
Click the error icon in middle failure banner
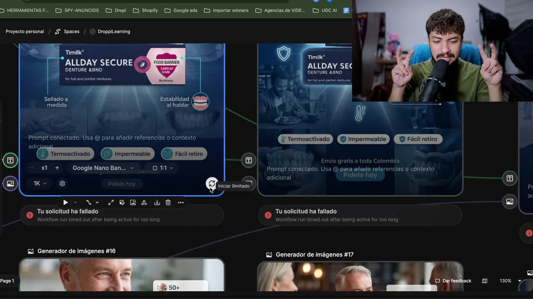[x=268, y=215]
